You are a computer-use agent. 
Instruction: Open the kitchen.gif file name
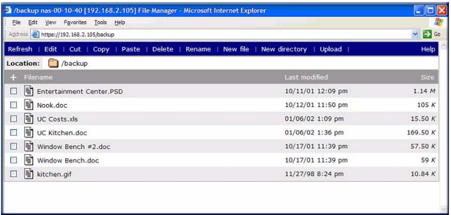point(54,174)
